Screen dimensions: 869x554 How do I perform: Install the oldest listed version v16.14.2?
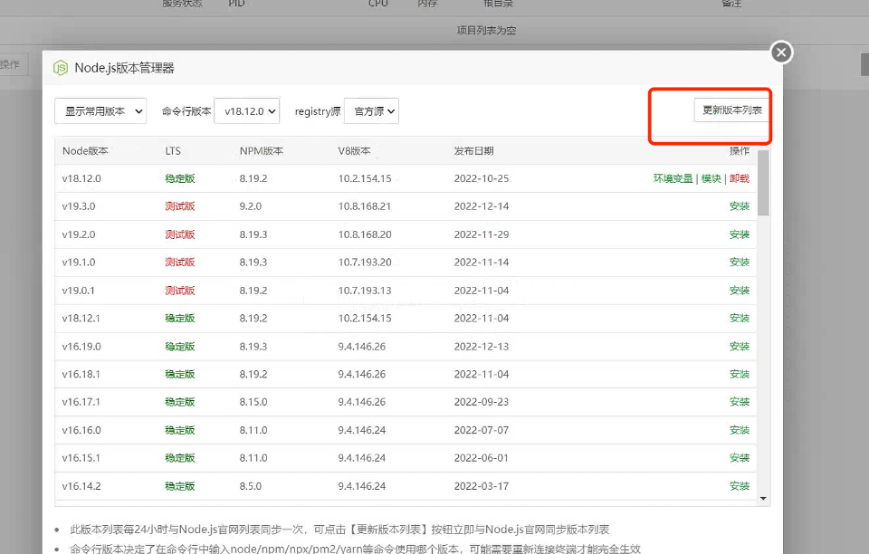738,485
